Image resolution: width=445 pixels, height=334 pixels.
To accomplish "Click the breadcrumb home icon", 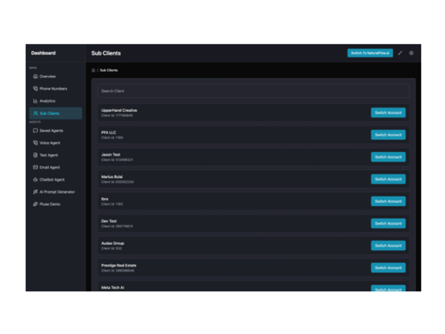I will click(93, 70).
